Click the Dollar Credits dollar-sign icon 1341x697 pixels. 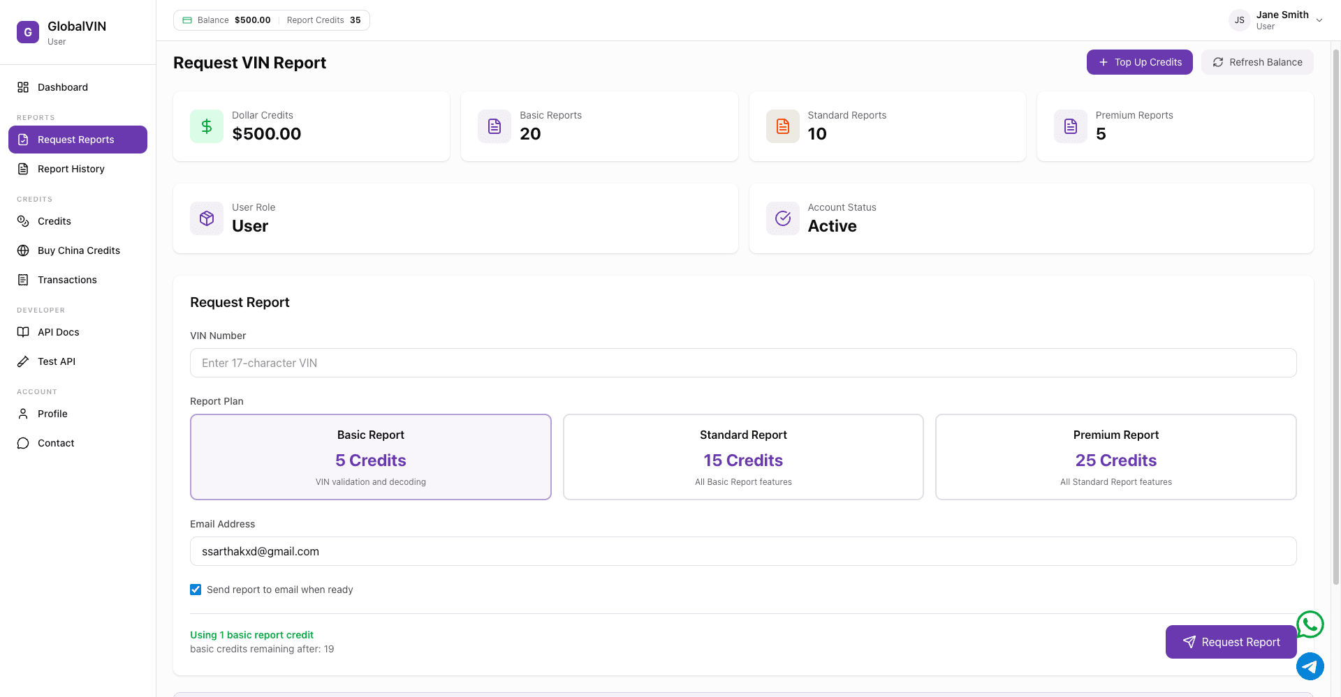(207, 126)
